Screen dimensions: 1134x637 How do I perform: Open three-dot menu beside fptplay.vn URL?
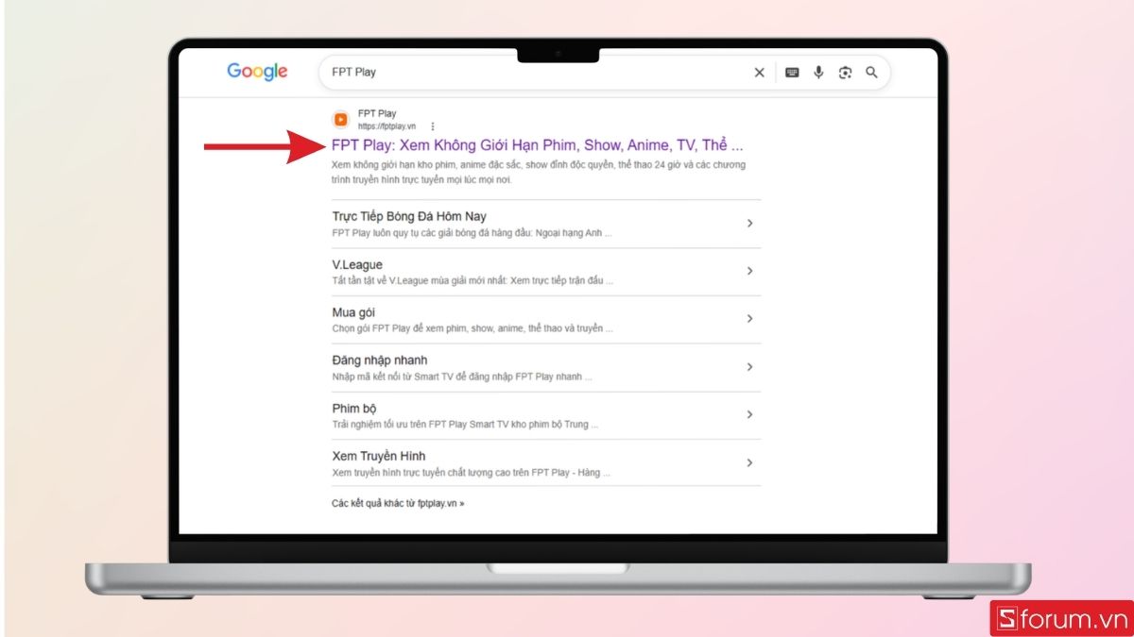[433, 126]
